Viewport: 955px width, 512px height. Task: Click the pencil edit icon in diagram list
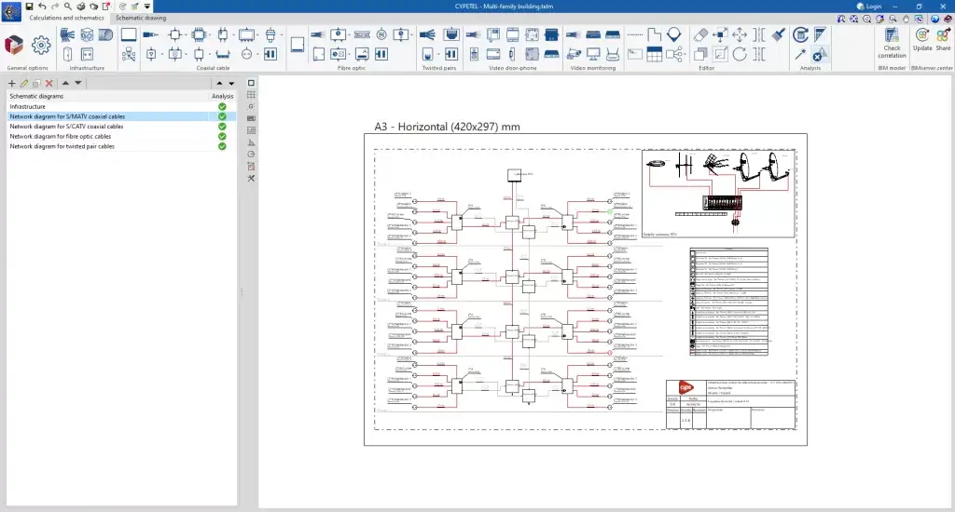[24, 84]
